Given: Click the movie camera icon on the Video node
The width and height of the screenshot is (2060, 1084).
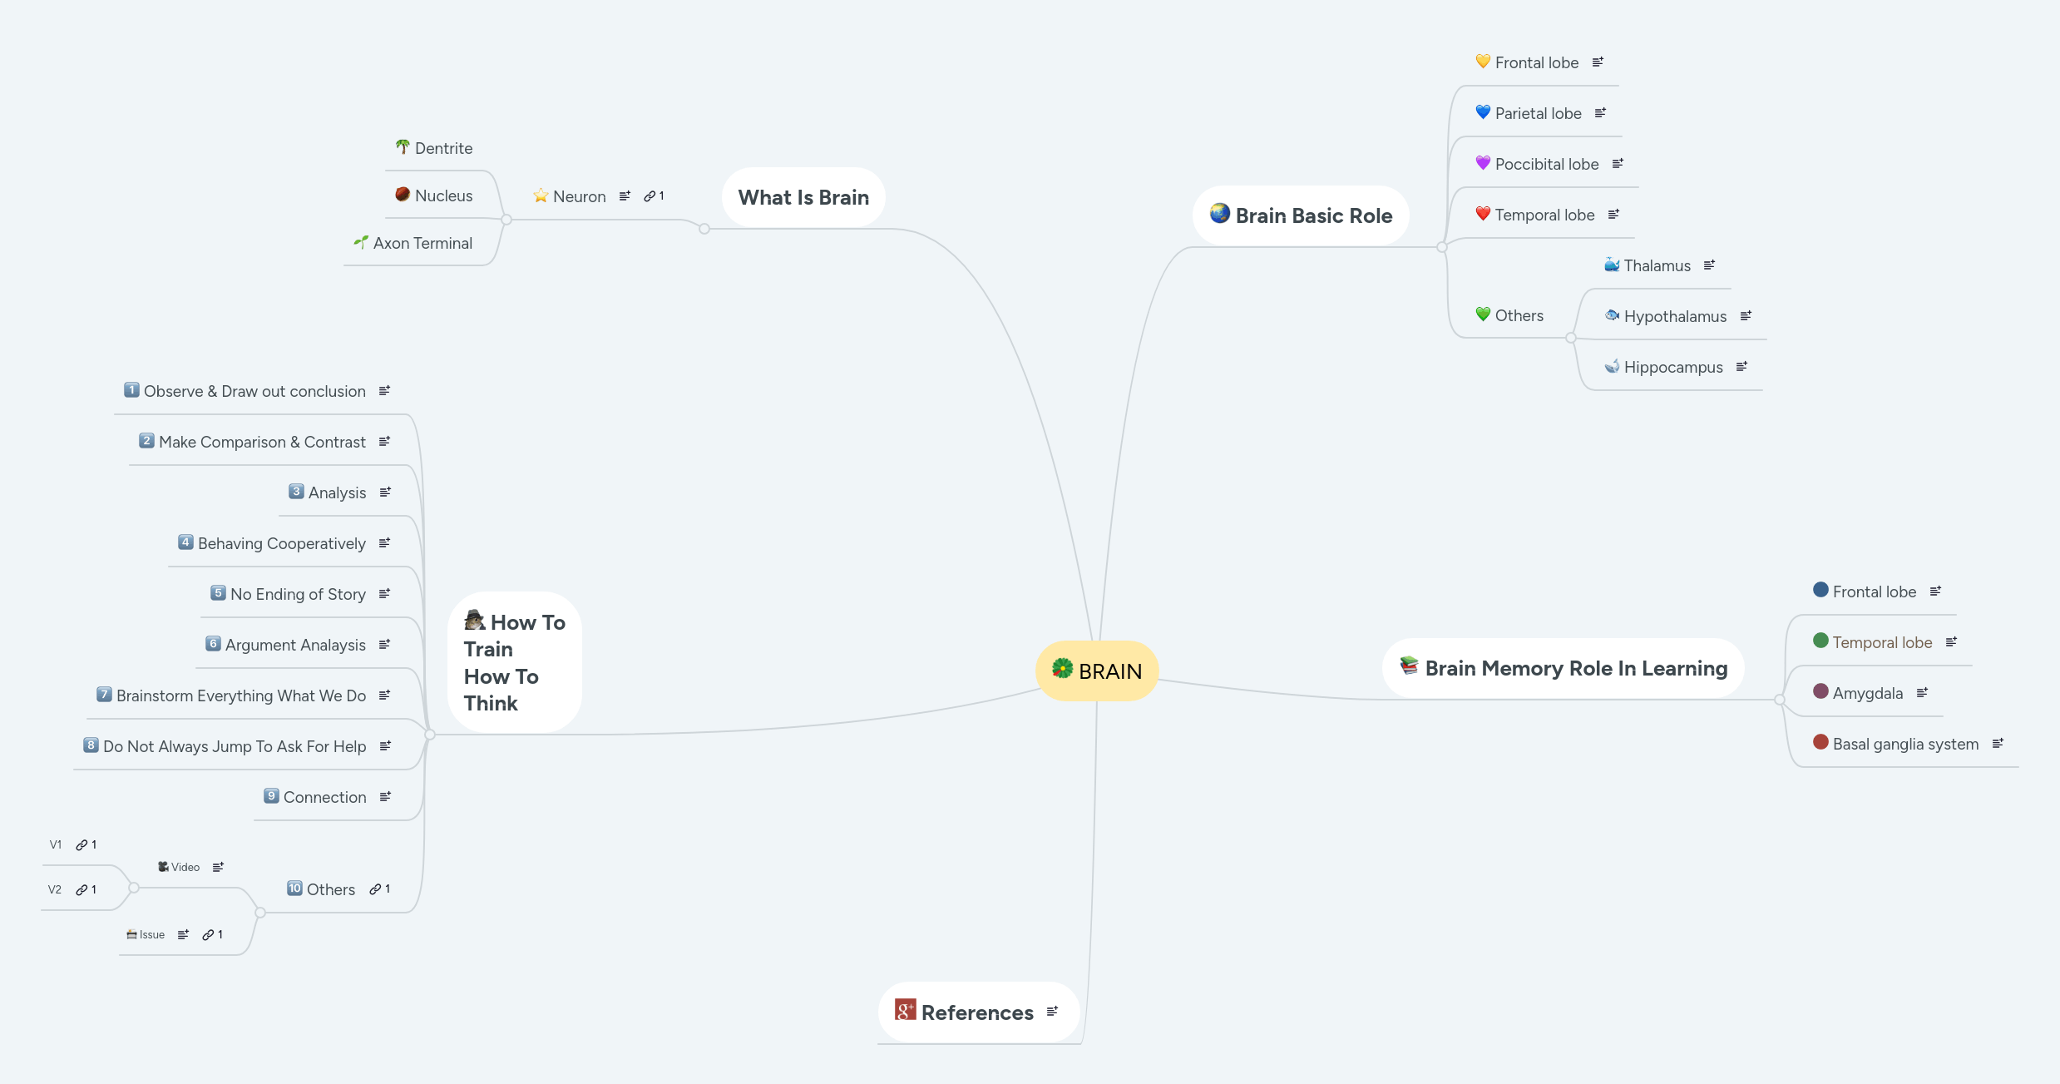Looking at the screenshot, I should [162, 866].
